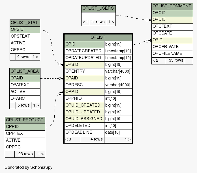
Task: Click the varchar[4000] type beside OPENTRY
Action: pyautogui.click(x=118, y=71)
